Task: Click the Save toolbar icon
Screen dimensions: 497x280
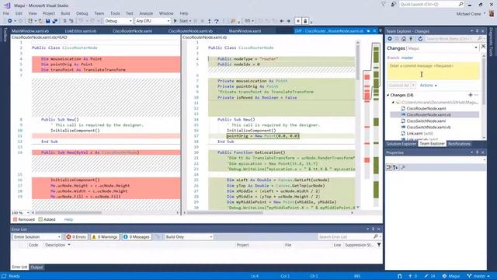Action: coord(48,21)
